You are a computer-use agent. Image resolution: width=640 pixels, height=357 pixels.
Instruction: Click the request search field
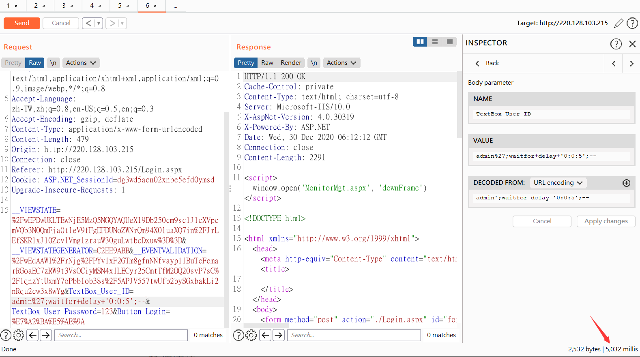[x=121, y=335]
